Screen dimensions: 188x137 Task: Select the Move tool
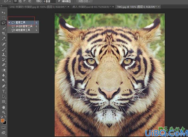tap(3, 13)
